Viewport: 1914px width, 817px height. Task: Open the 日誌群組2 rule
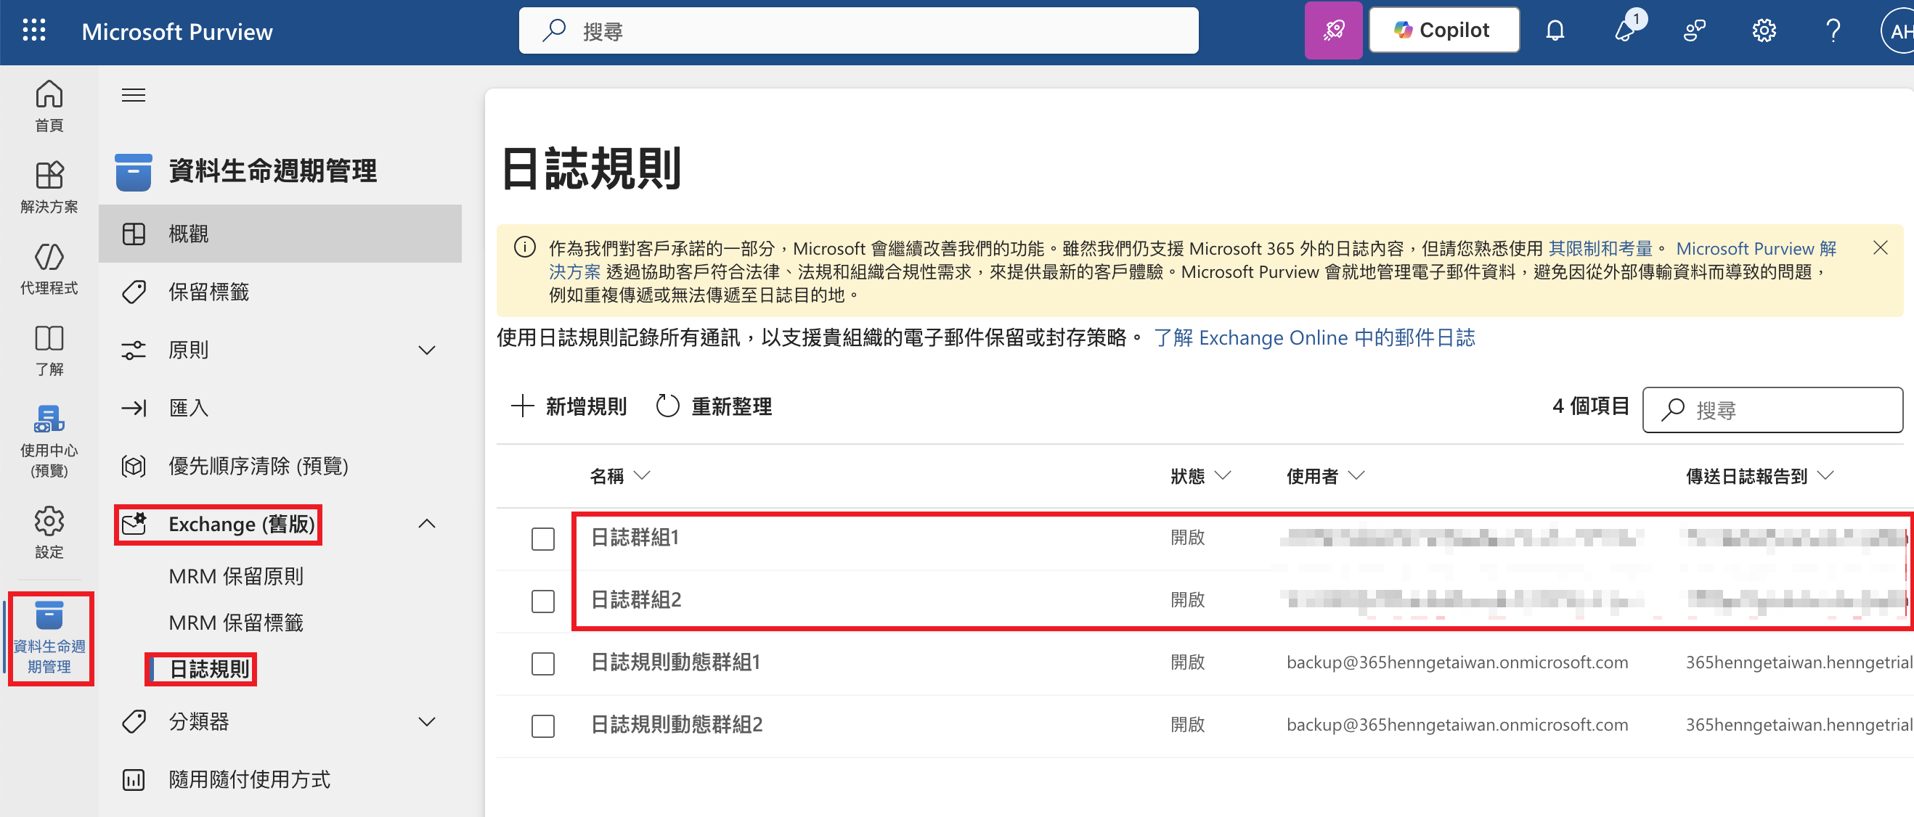tap(635, 599)
